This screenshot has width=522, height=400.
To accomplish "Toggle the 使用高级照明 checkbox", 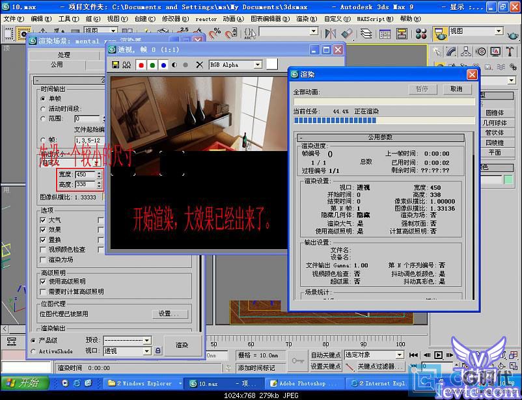I will (x=42, y=282).
